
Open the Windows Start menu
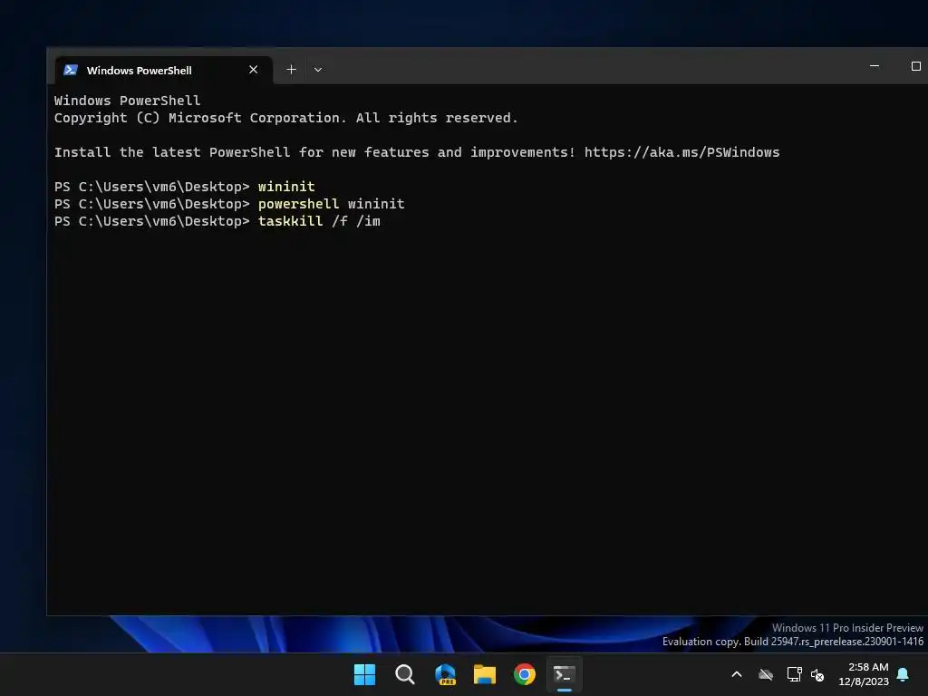click(364, 674)
